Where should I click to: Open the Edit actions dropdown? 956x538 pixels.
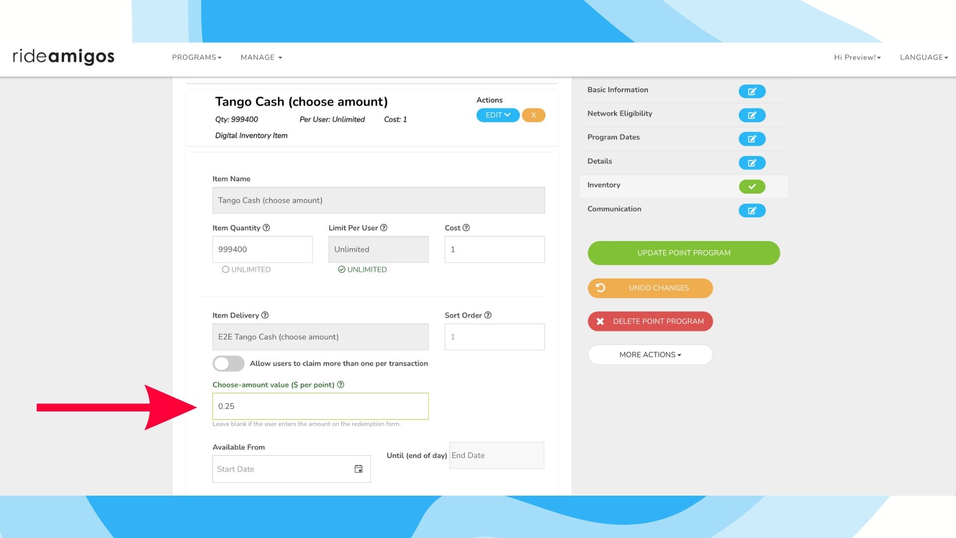[x=498, y=115]
